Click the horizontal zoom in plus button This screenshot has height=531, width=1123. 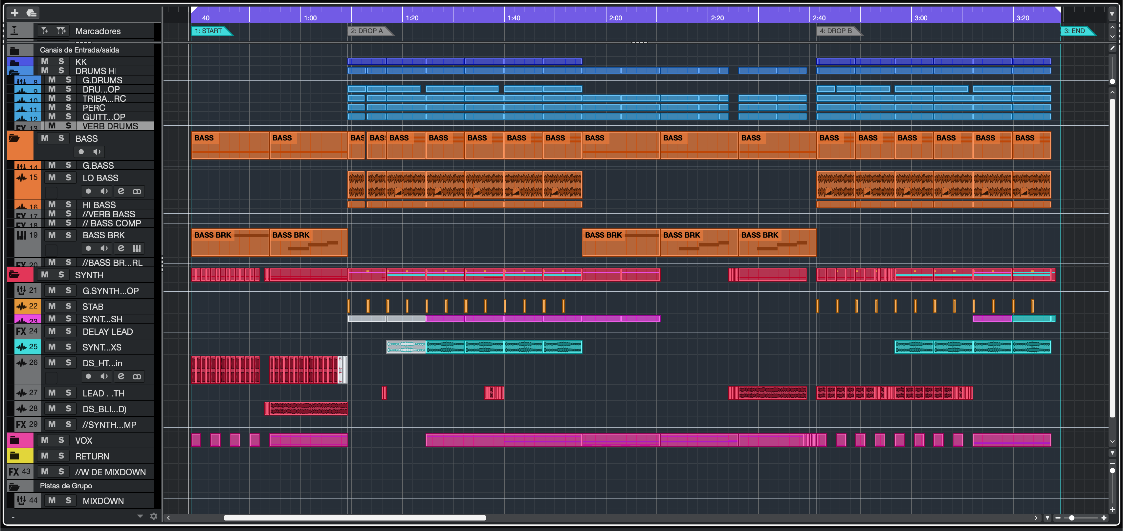click(1104, 518)
